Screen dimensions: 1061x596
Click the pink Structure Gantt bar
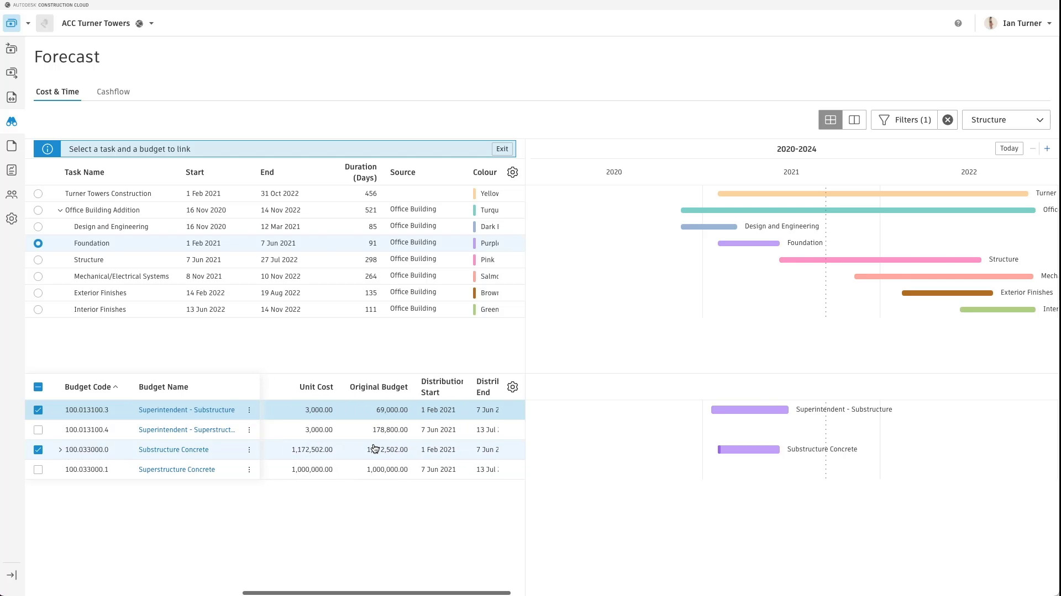pos(880,260)
